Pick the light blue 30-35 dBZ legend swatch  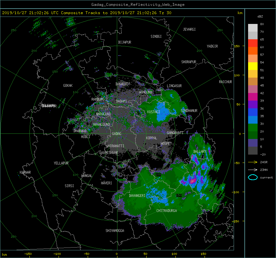tap(253, 120)
